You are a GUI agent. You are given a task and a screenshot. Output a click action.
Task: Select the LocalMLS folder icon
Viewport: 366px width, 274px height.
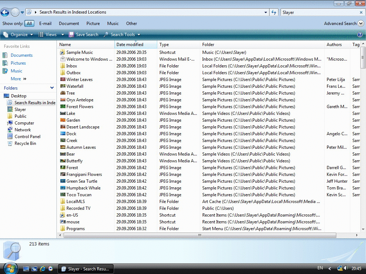point(63,201)
